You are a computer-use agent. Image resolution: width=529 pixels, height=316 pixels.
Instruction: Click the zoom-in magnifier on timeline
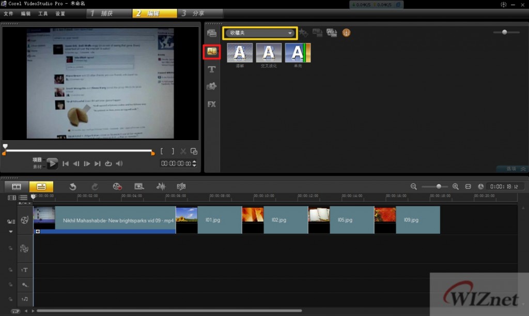click(455, 186)
